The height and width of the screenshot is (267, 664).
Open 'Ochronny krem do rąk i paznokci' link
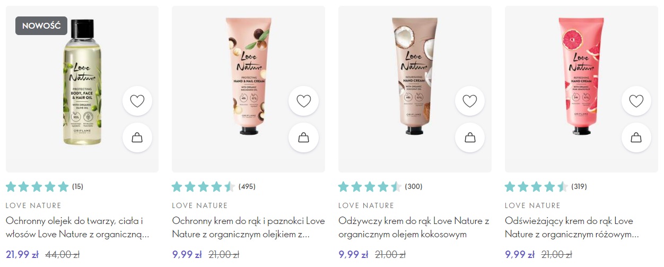coord(248,227)
